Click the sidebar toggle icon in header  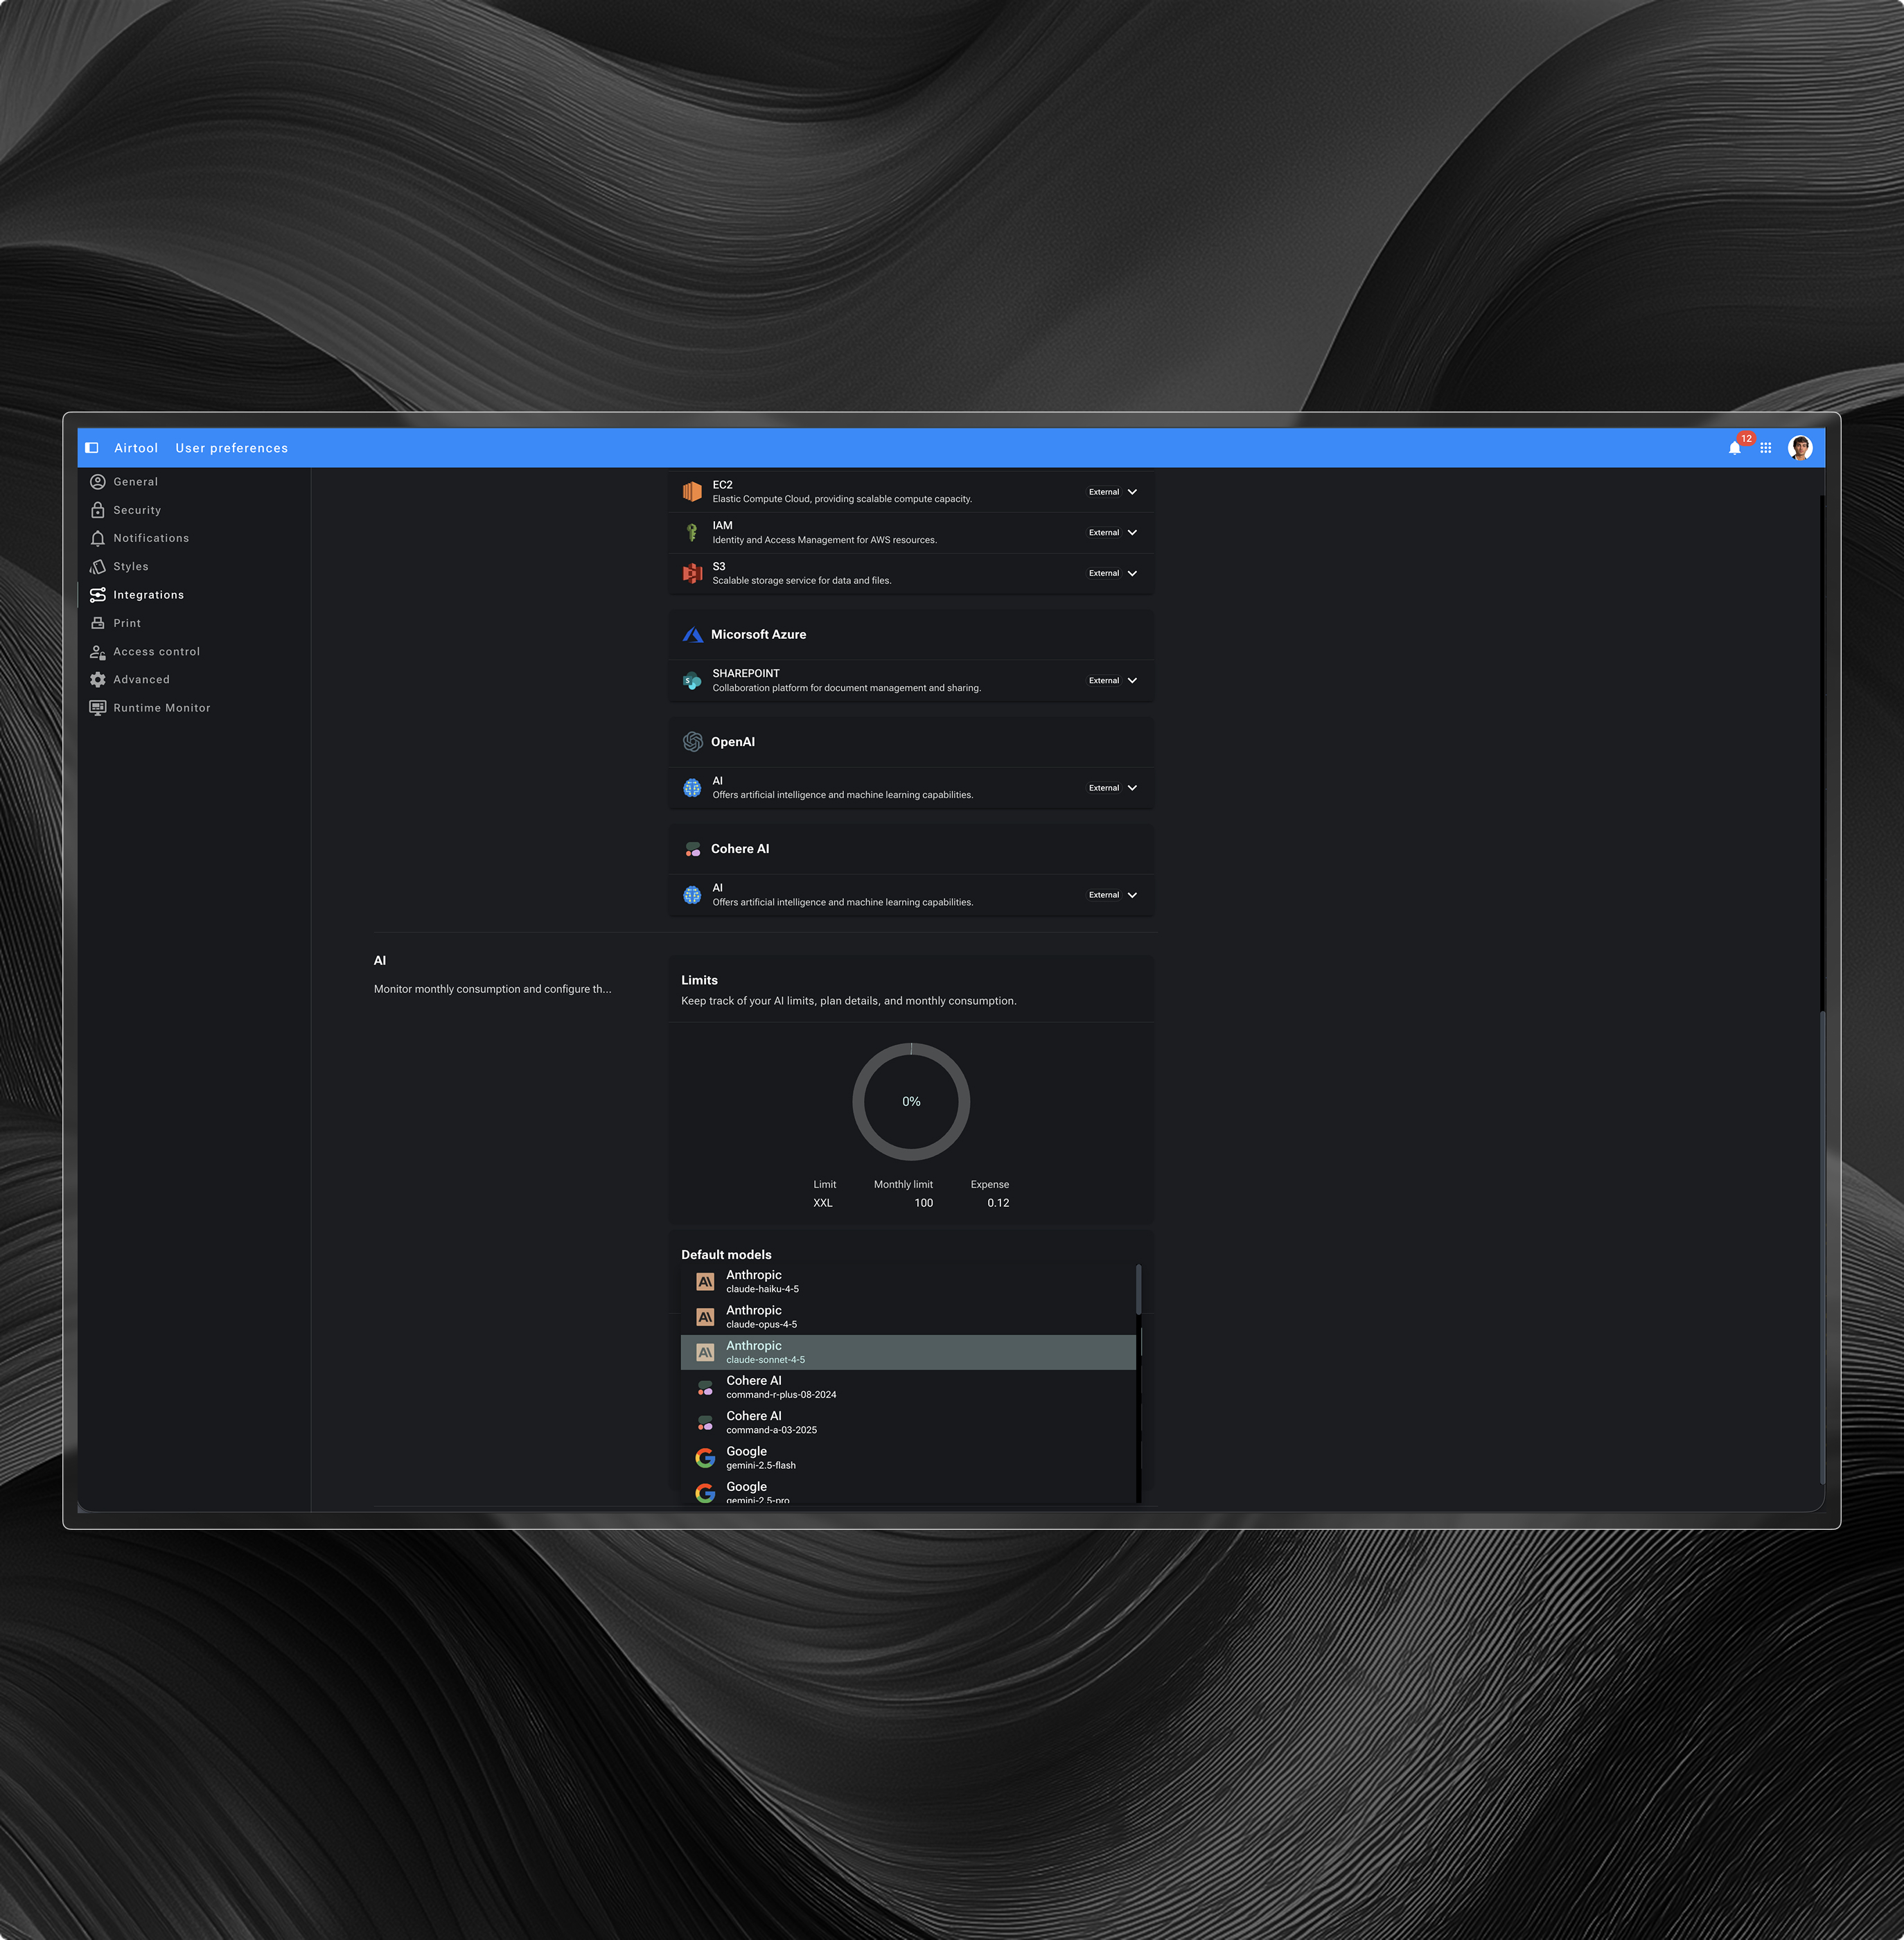pos(92,448)
